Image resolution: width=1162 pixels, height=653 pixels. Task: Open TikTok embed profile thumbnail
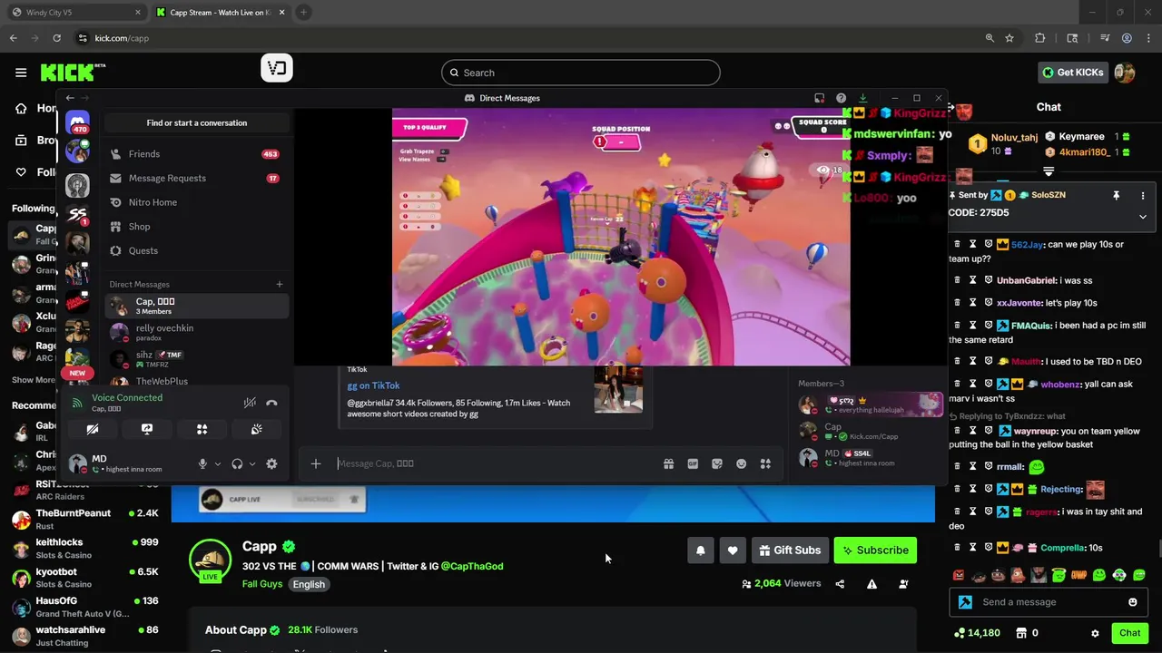coord(618,389)
